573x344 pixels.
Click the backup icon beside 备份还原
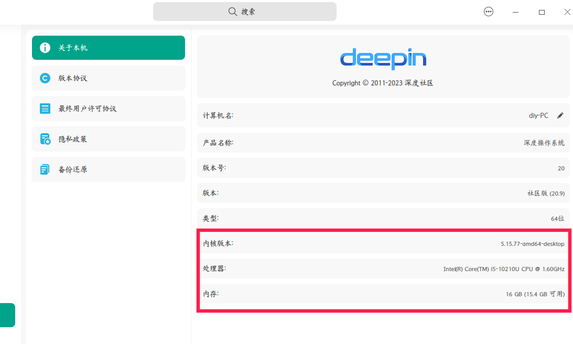(x=45, y=169)
